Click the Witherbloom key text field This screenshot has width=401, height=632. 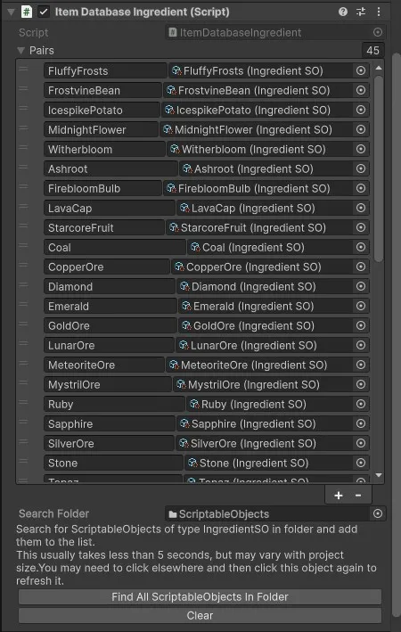104,149
